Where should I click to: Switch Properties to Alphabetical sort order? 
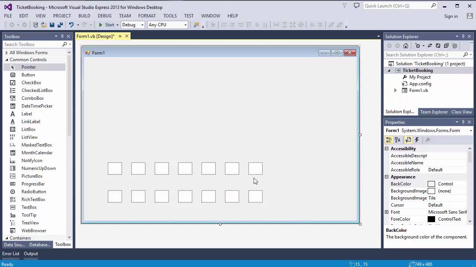pyautogui.click(x=398, y=140)
